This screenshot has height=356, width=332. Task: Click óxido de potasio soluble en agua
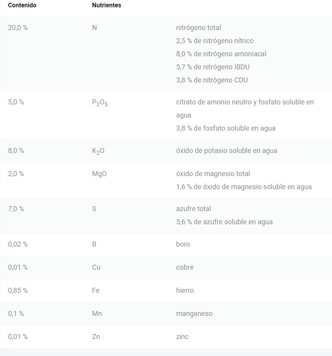coord(226,151)
